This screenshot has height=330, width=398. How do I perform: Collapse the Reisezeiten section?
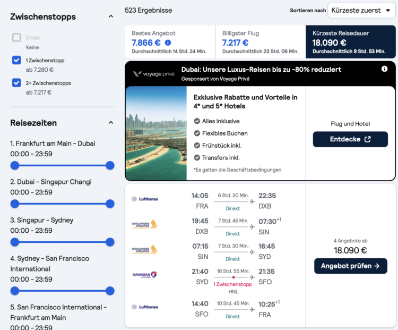pyautogui.click(x=111, y=123)
